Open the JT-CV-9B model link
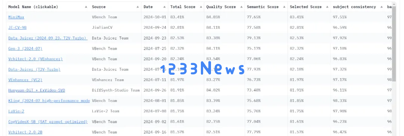Screen dimensions: 404x136 point(17,28)
